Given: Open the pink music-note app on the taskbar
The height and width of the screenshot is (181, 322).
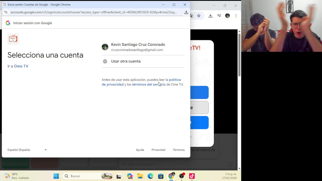Looking at the screenshot, I should click(x=192, y=176).
